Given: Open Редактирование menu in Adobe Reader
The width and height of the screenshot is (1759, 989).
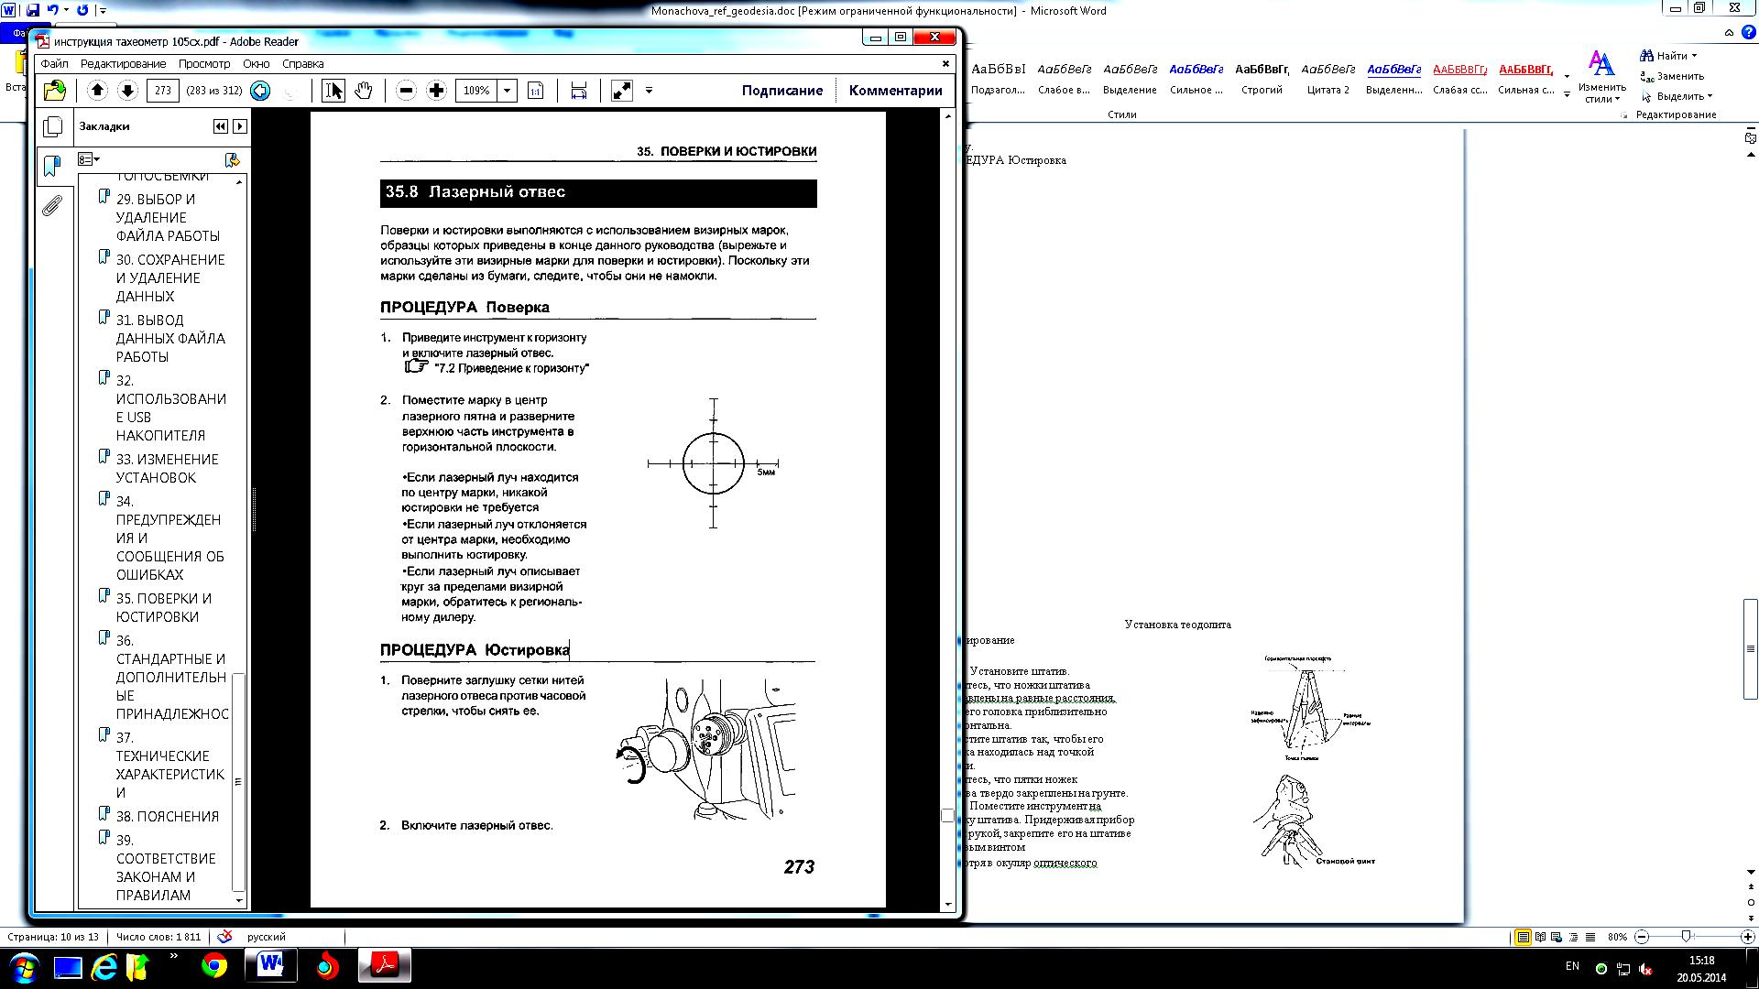Looking at the screenshot, I should [123, 64].
